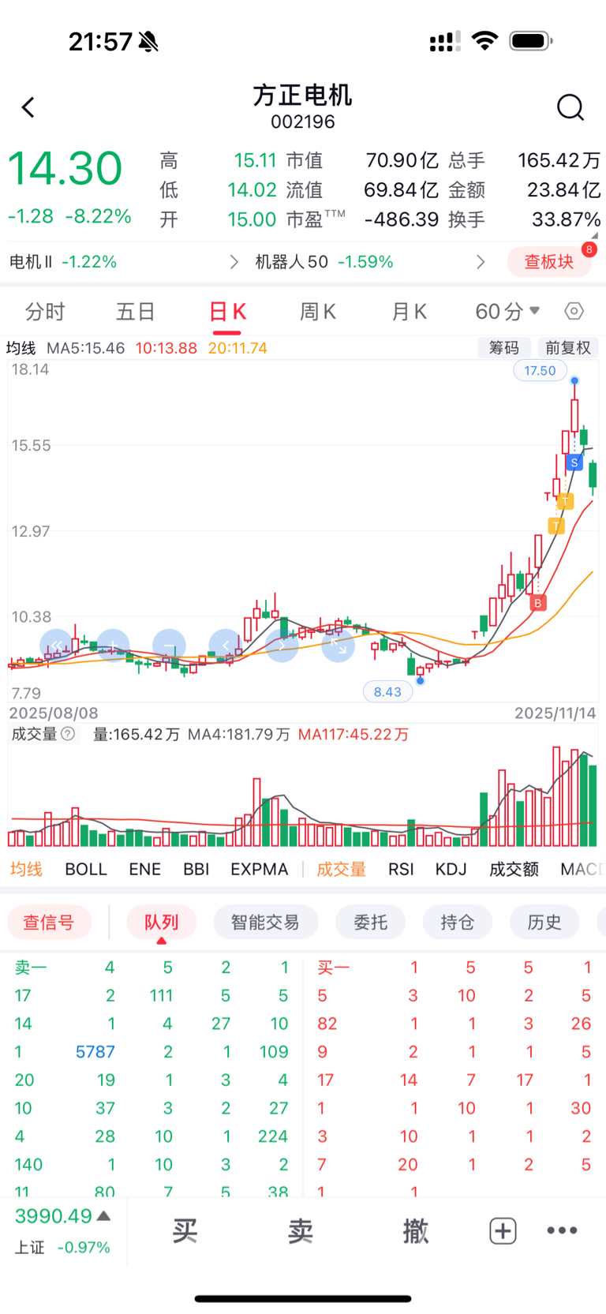Select RSI sub-indicator

click(401, 869)
